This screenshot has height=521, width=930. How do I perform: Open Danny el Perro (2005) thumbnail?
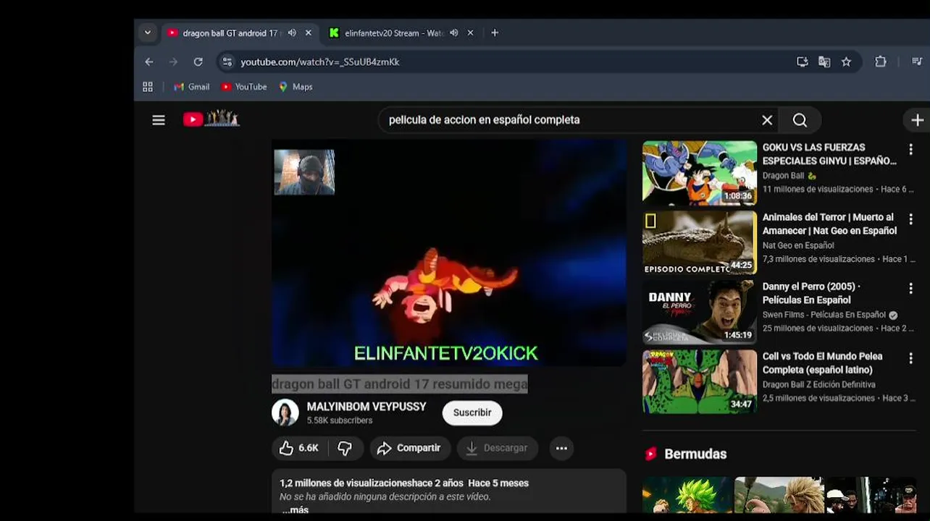(x=700, y=312)
